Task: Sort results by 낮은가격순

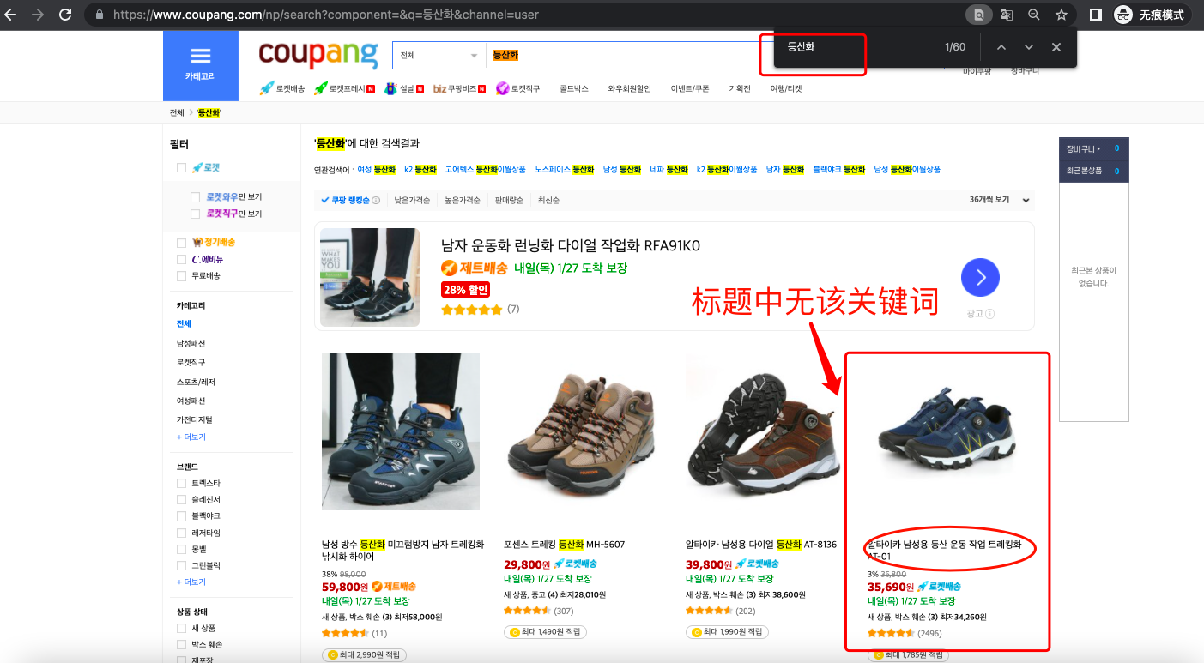Action: (x=412, y=201)
